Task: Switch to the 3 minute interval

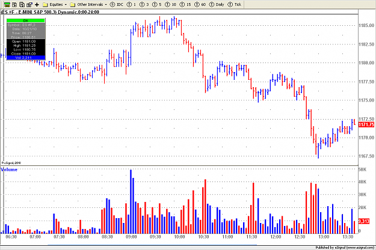Action: tap(144, 5)
